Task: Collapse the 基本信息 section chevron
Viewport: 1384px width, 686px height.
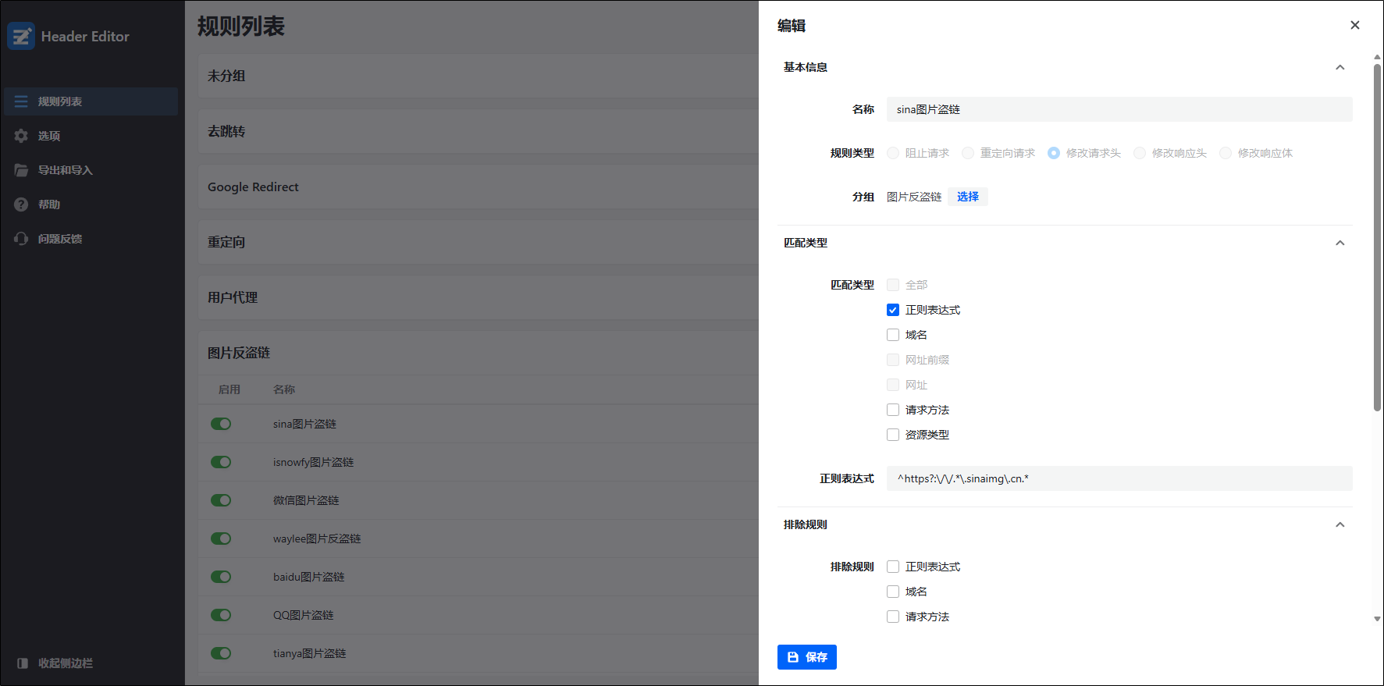Action: tap(1340, 67)
